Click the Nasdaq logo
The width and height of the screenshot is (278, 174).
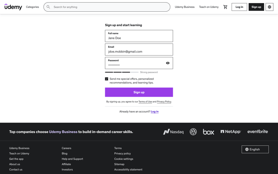173,132
